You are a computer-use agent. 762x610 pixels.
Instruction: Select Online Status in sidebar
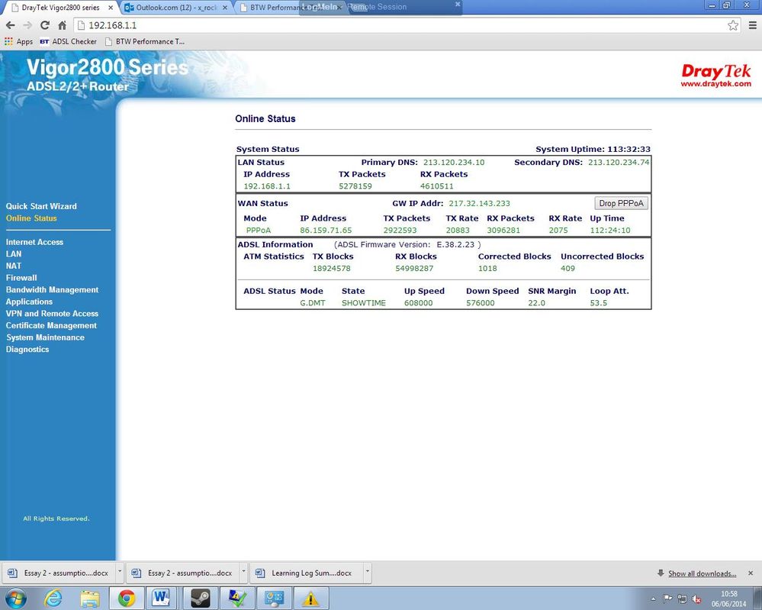pos(31,218)
